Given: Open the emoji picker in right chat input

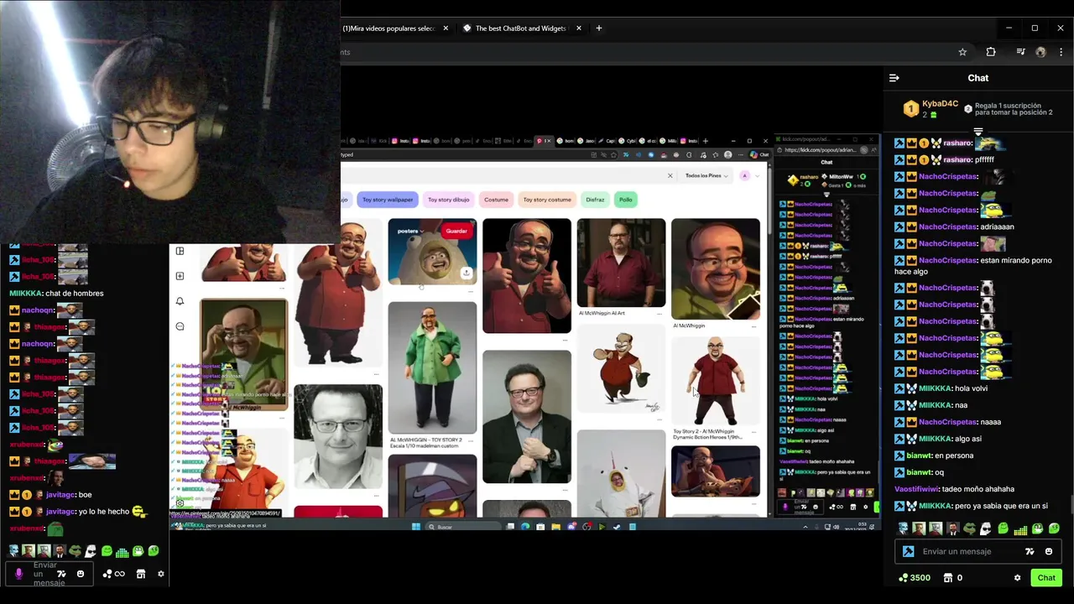Looking at the screenshot, I should click(1049, 551).
